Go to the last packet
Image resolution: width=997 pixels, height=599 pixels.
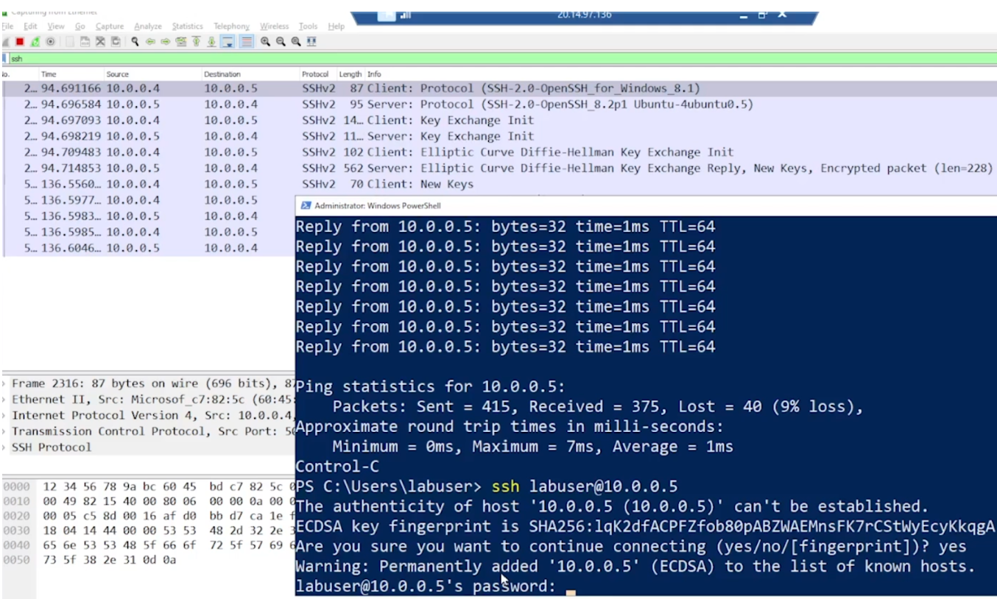pyautogui.click(x=211, y=41)
